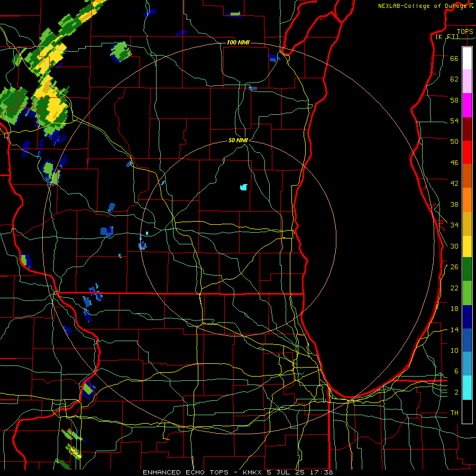The width and height of the screenshot is (476, 476).
Task: Click the K FT units label
Action: point(447,36)
